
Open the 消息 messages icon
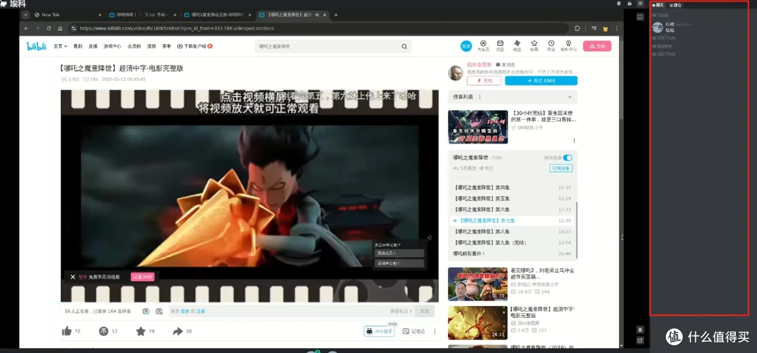[x=500, y=46]
